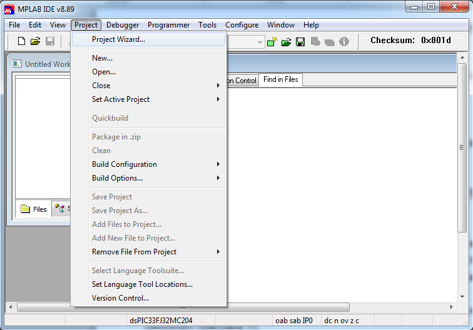
Task: Open the Debugger menu
Action: coord(123,25)
